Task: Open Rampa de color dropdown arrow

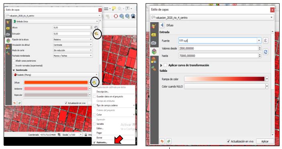Action: tap(267, 79)
